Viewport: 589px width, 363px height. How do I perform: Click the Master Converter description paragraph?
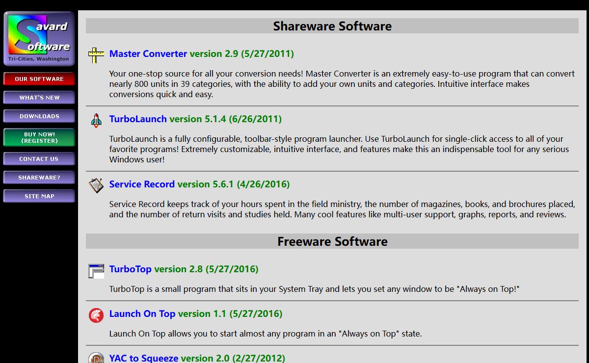coord(342,84)
